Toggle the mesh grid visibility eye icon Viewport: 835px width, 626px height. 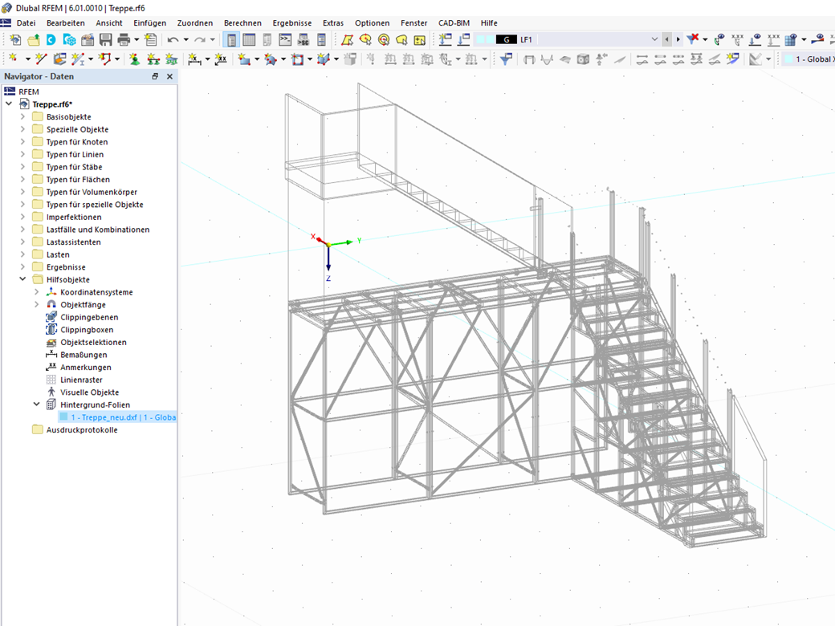[791, 39]
